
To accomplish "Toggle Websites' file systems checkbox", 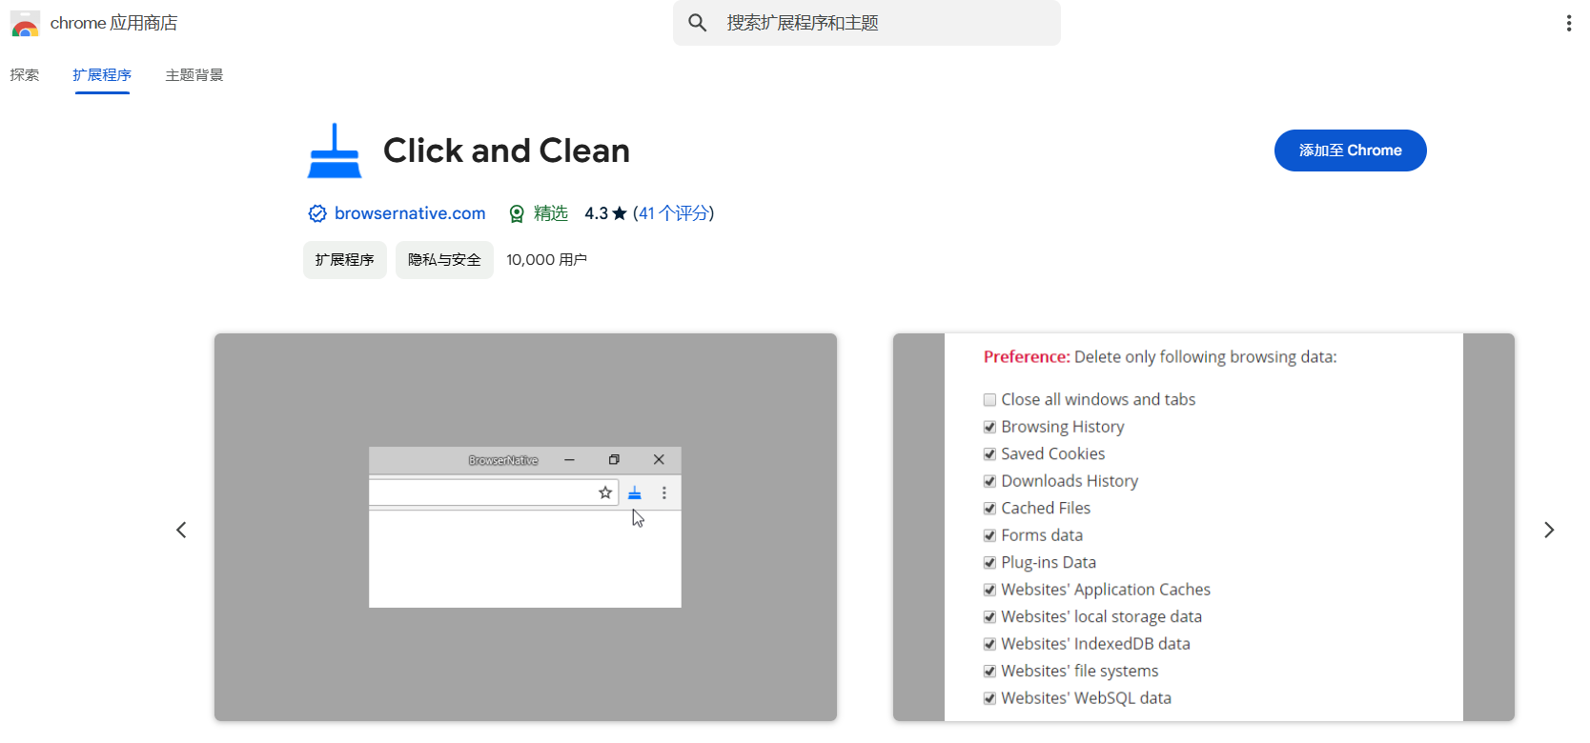I will tap(989, 672).
